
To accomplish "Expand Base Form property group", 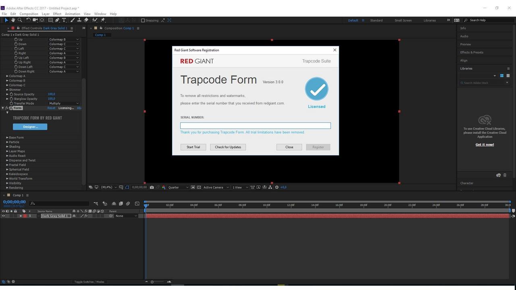I will pos(7,137).
